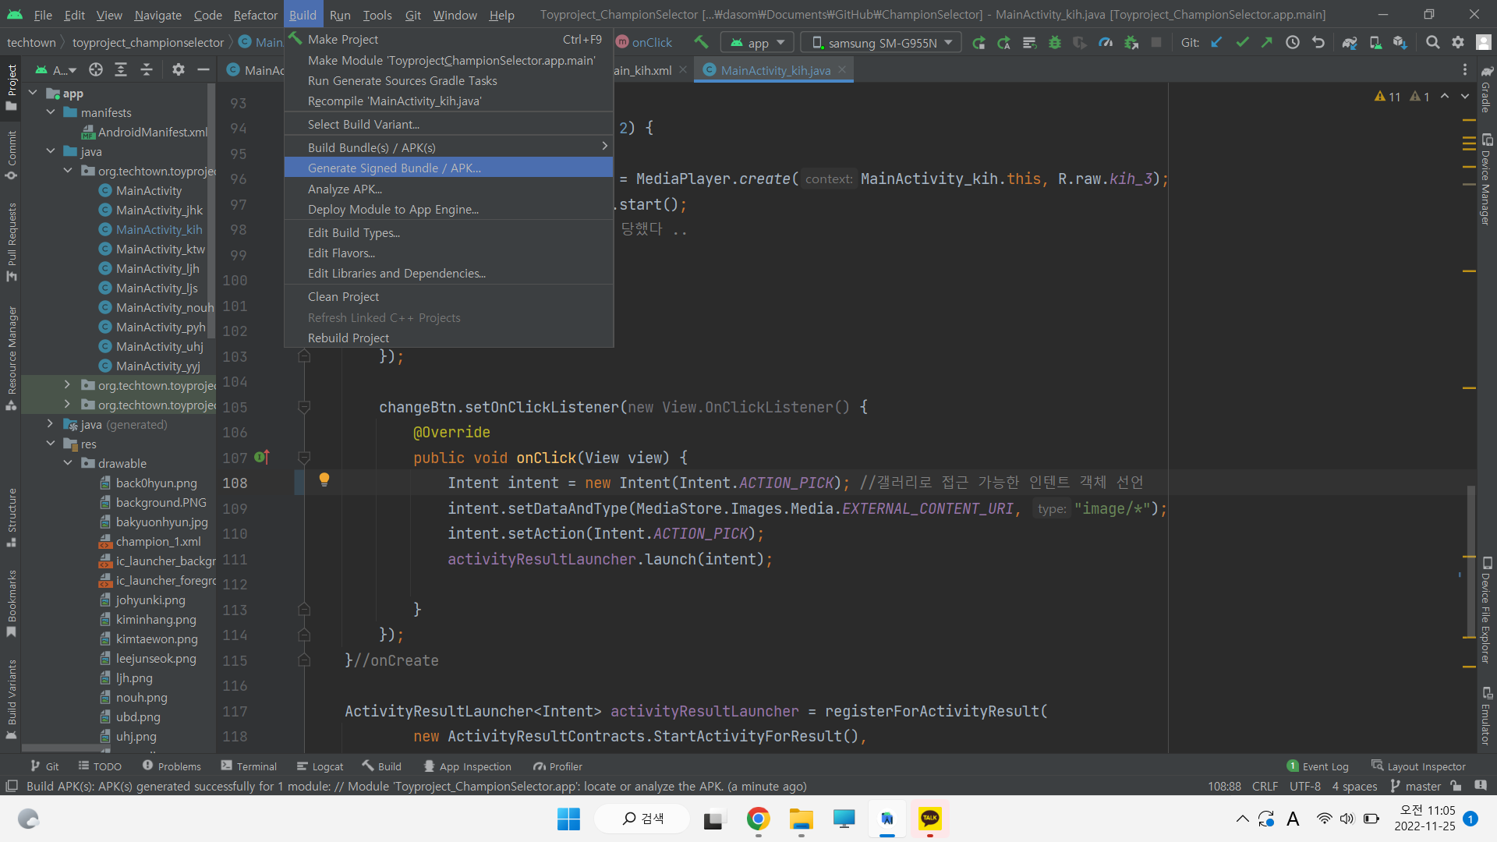Open MainActivity_ktw in project tree
This screenshot has width=1497, height=842.
pyautogui.click(x=160, y=249)
